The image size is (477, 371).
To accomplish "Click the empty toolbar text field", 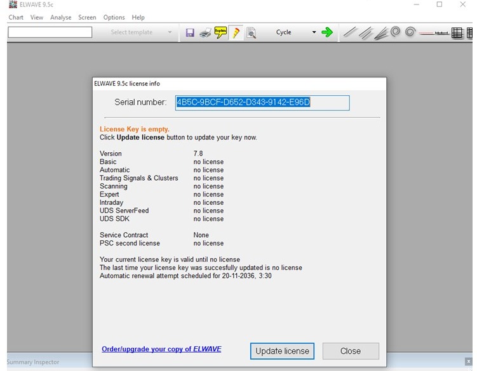I will (50, 32).
